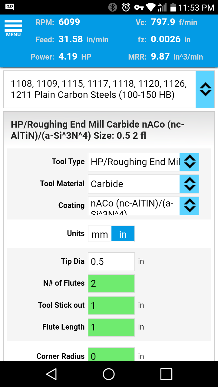
Task: Open recent apps square icon
Action: click(x=166, y=374)
